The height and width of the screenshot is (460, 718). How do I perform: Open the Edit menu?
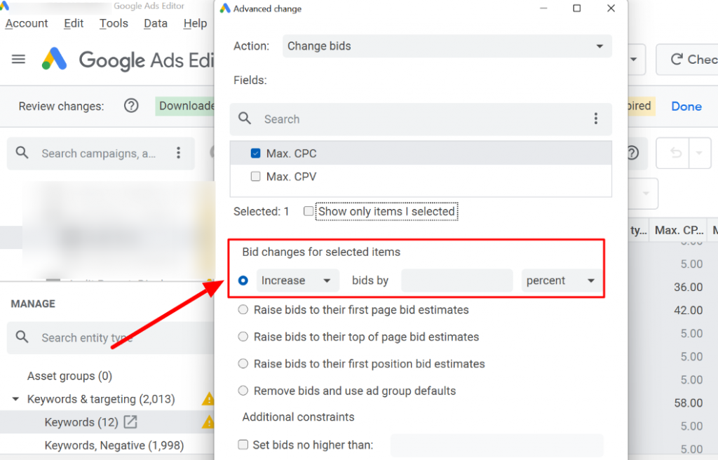74,23
